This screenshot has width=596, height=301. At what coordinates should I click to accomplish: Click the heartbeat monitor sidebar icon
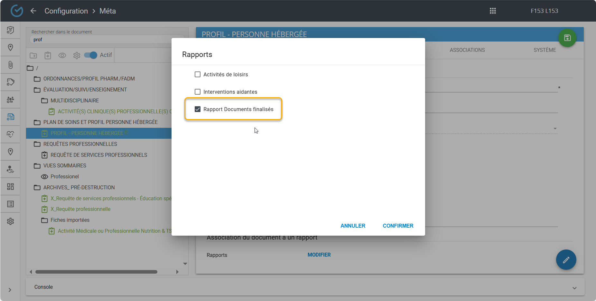click(10, 134)
